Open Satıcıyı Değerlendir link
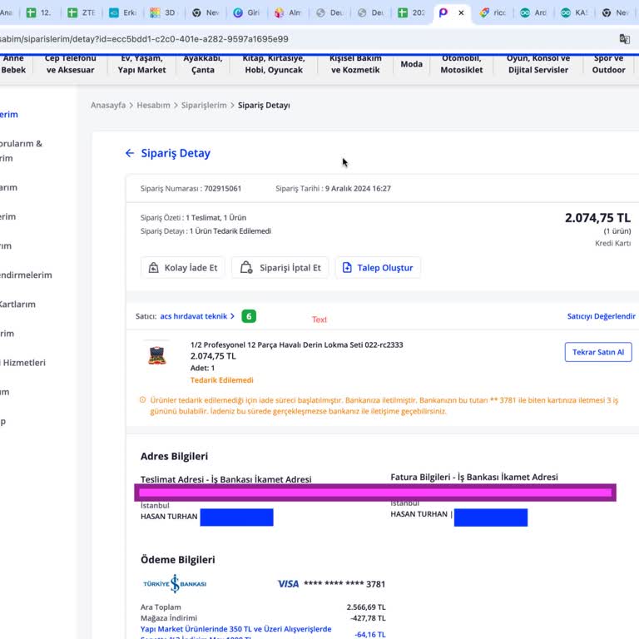 click(x=601, y=316)
